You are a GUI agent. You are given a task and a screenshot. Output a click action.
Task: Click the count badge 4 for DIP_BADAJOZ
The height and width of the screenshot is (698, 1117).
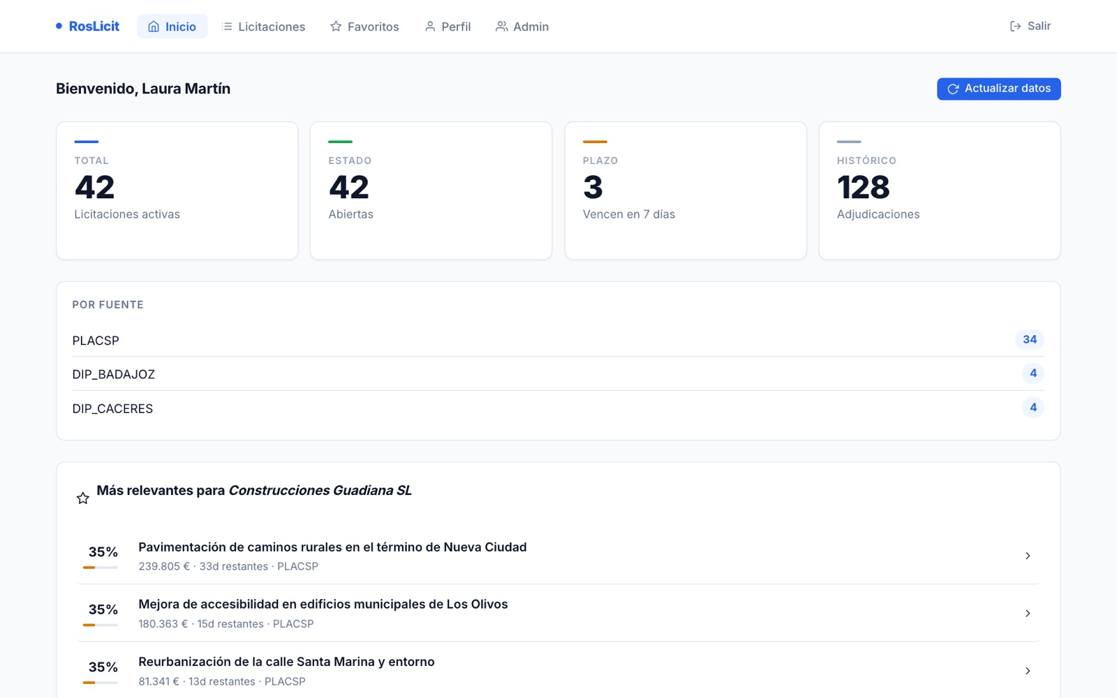coord(1033,373)
